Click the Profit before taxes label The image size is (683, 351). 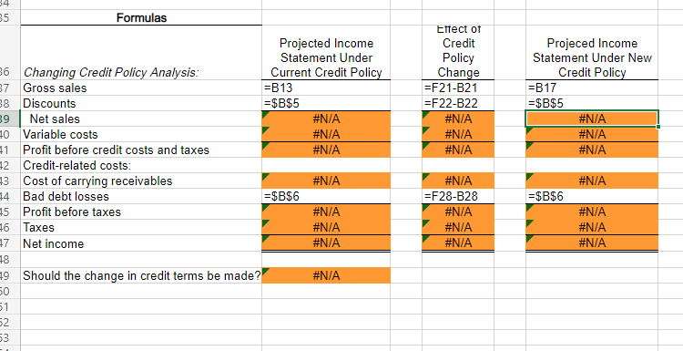click(72, 212)
